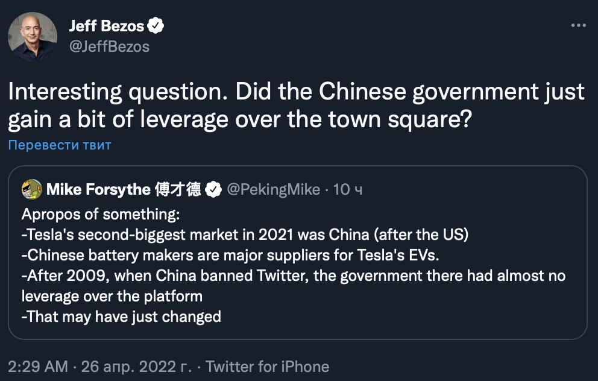Open Jeff Bezos's profile photo
The height and width of the screenshot is (381, 598).
[33, 37]
